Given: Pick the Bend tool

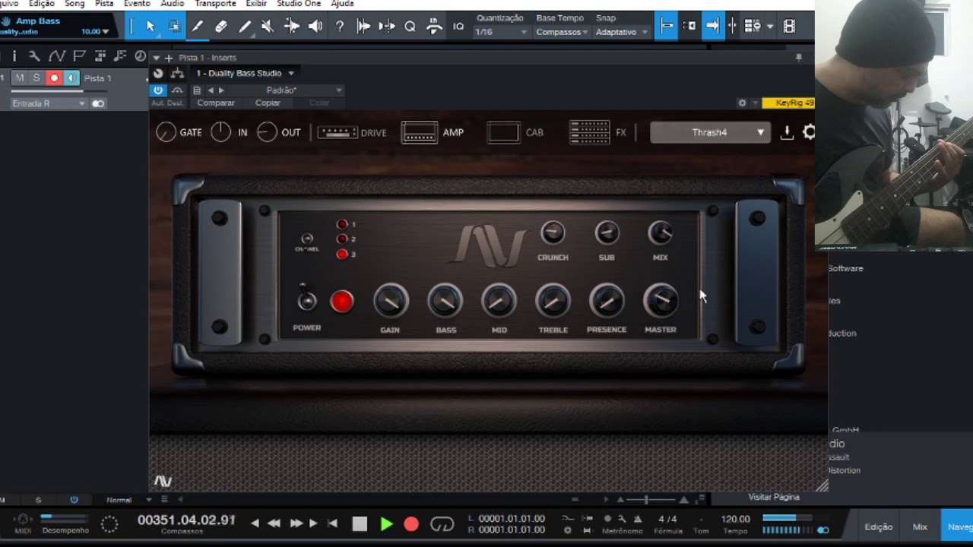Looking at the screenshot, I should click(x=291, y=27).
